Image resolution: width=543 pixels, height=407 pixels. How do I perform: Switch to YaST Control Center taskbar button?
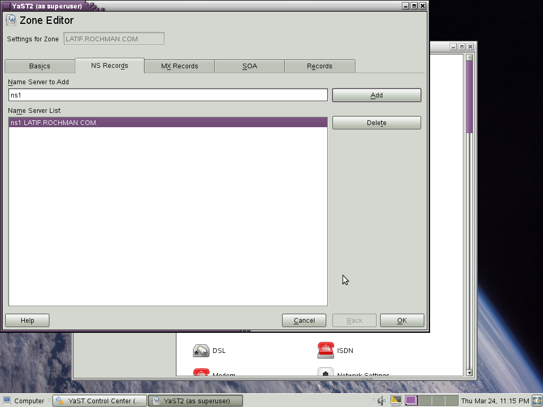pos(100,401)
